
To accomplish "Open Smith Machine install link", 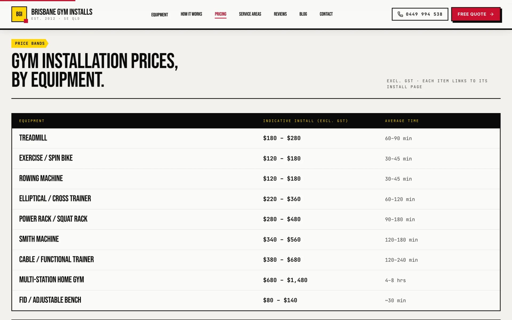I will click(x=39, y=239).
